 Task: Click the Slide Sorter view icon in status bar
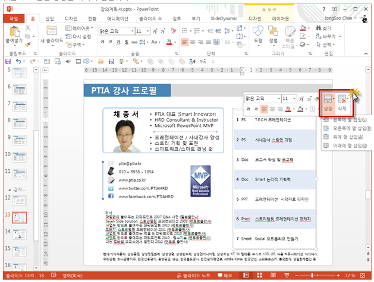[x=259, y=275]
